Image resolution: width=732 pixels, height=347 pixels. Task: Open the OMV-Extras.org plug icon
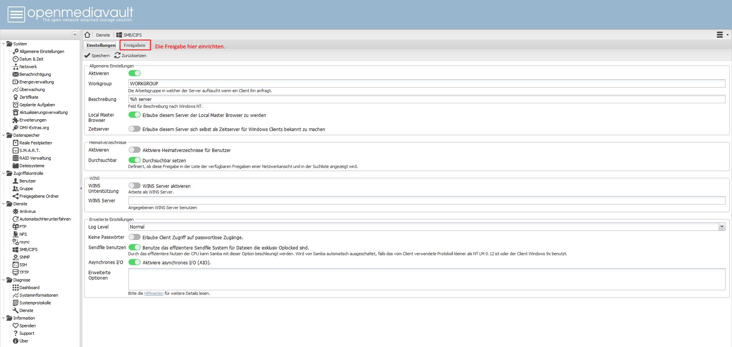pyautogui.click(x=16, y=128)
